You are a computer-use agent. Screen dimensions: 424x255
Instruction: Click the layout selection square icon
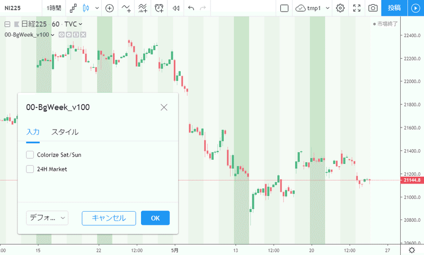(x=284, y=8)
